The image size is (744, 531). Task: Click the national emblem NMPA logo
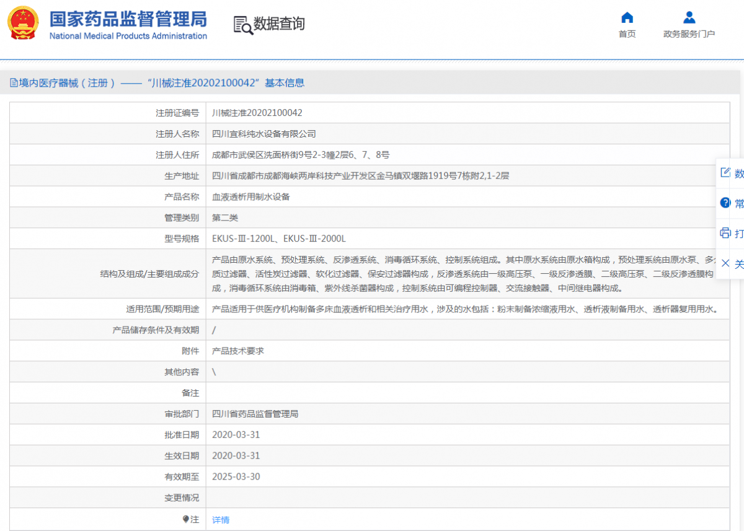[x=22, y=25]
